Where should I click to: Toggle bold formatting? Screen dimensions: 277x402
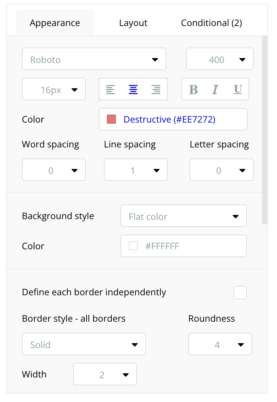tap(193, 89)
